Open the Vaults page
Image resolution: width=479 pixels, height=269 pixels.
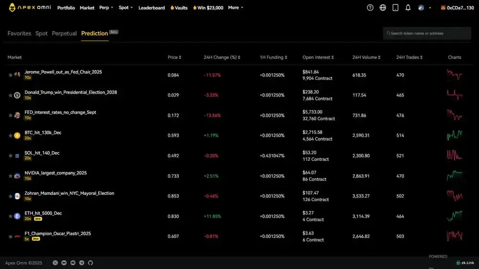click(179, 8)
